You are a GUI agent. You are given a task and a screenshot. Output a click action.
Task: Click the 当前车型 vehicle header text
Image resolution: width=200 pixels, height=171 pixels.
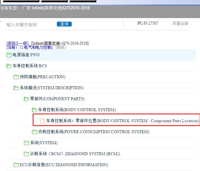point(45,8)
